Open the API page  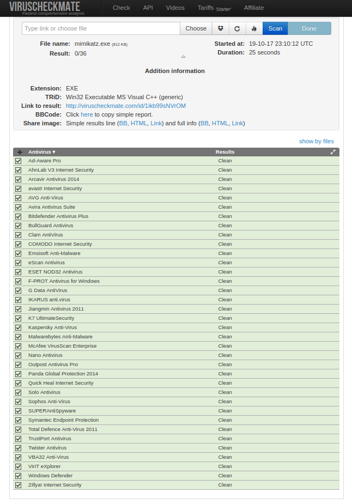click(148, 8)
